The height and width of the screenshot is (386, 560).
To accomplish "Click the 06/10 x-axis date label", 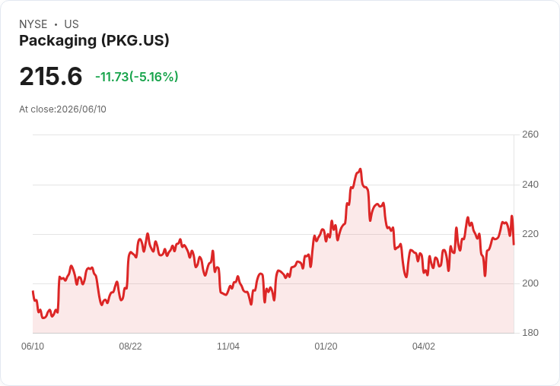I will 33,346.
